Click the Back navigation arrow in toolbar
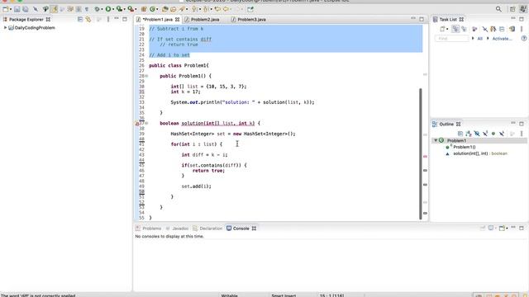 pyautogui.click(x=226, y=9)
